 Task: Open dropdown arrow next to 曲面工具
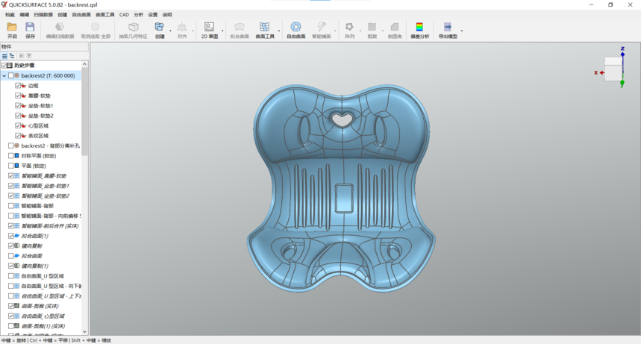[279, 31]
